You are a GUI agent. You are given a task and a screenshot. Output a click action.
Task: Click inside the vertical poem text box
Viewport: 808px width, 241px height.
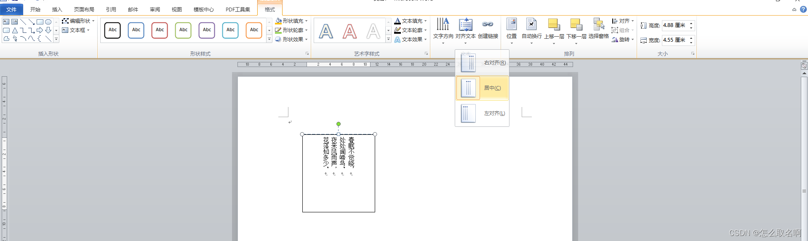coord(339,173)
